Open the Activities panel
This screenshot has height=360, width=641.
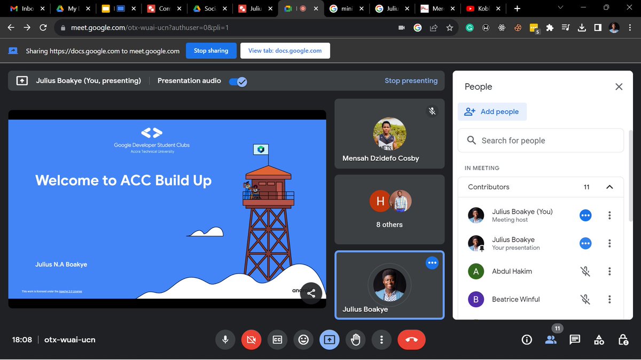599,339
